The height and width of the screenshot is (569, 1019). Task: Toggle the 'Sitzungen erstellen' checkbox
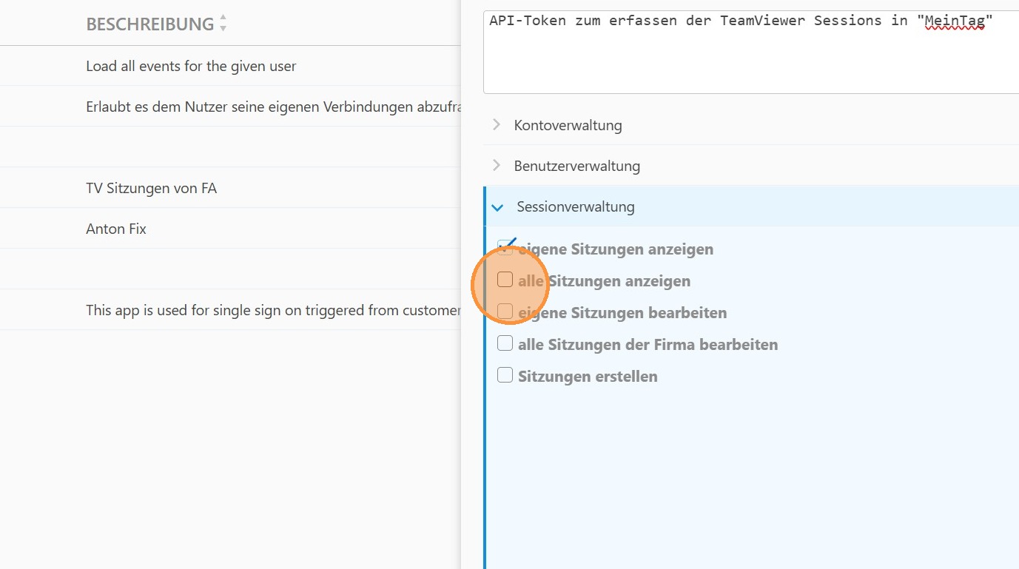tap(505, 375)
